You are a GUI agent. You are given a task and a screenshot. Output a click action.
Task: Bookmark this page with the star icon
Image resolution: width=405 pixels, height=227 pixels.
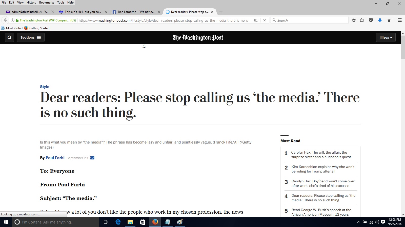(x=354, y=20)
